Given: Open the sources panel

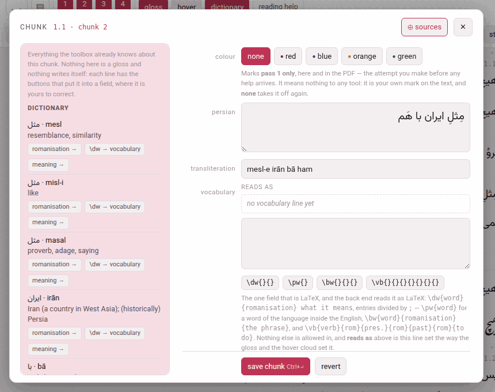Looking at the screenshot, I should (424, 27).
